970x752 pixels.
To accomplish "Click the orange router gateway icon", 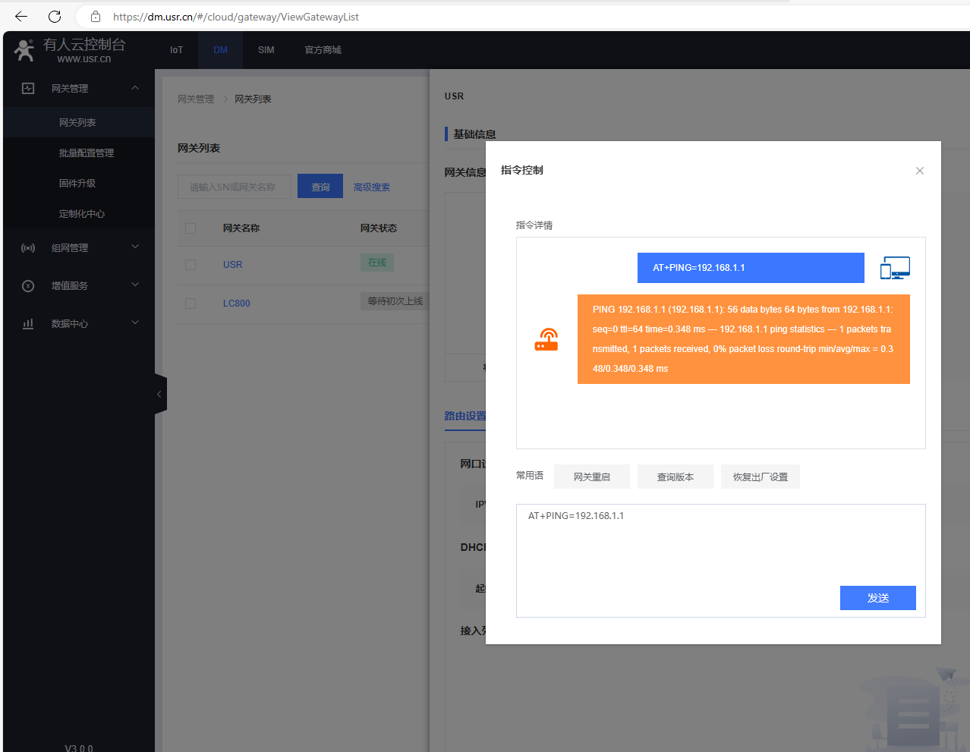I will (546, 339).
